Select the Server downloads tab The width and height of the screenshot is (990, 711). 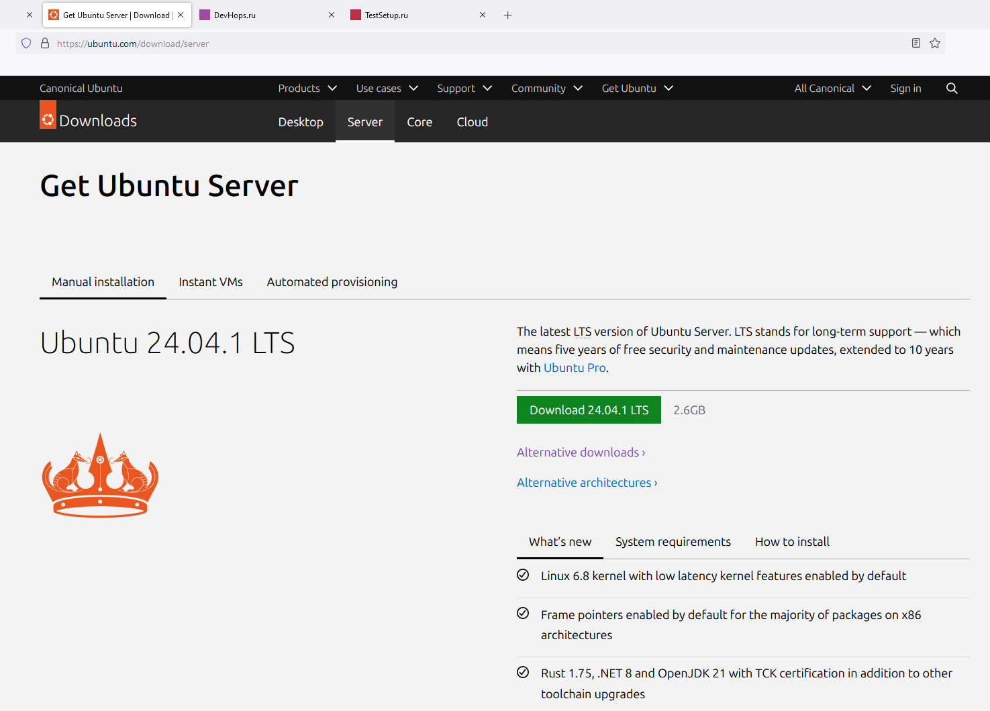coord(365,122)
